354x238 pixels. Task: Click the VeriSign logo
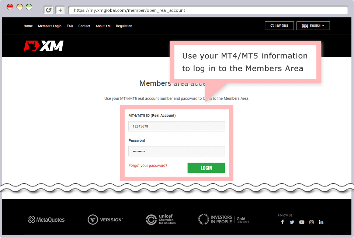tap(105, 219)
